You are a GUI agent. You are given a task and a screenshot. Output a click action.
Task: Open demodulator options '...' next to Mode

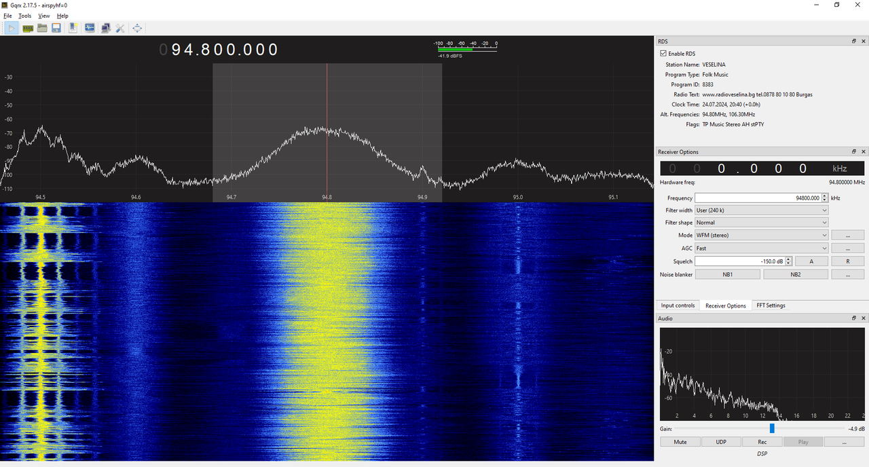[x=848, y=236]
